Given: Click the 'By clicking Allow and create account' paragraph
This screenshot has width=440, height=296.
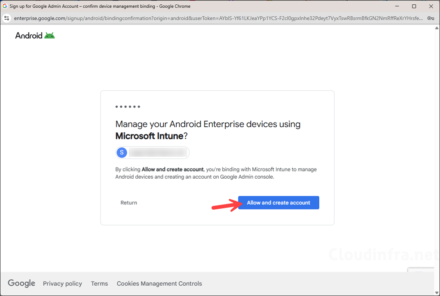Looking at the screenshot, I should (216, 173).
